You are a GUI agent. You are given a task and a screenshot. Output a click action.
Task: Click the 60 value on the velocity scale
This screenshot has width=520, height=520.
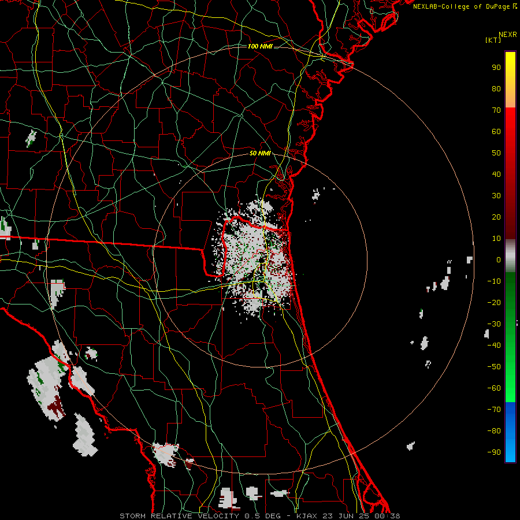coord(496,132)
